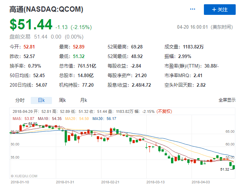Click the 2018-01-31 date axis label

(x=65, y=182)
